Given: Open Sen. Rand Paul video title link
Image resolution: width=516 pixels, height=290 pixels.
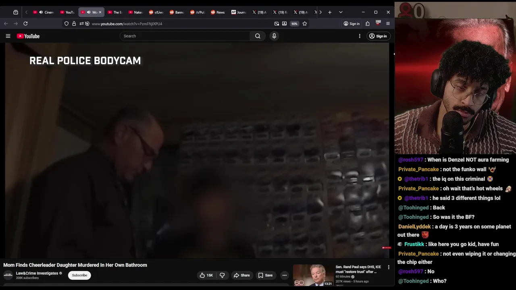Looking at the screenshot, I should coord(358,269).
